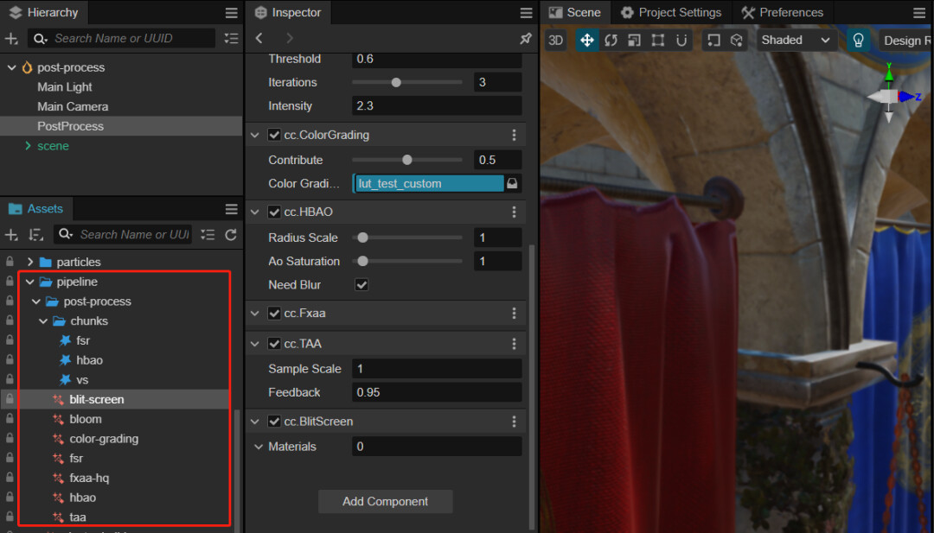Screen dimensions: 934x533
Task: Open the Shaded render mode dropdown
Action: click(x=796, y=41)
